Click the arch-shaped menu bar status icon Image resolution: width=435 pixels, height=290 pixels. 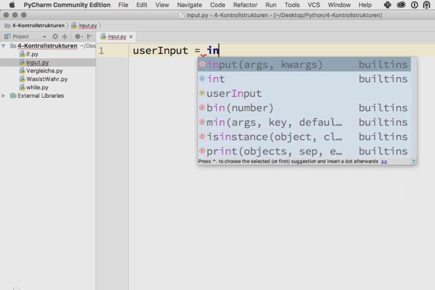(427, 5)
